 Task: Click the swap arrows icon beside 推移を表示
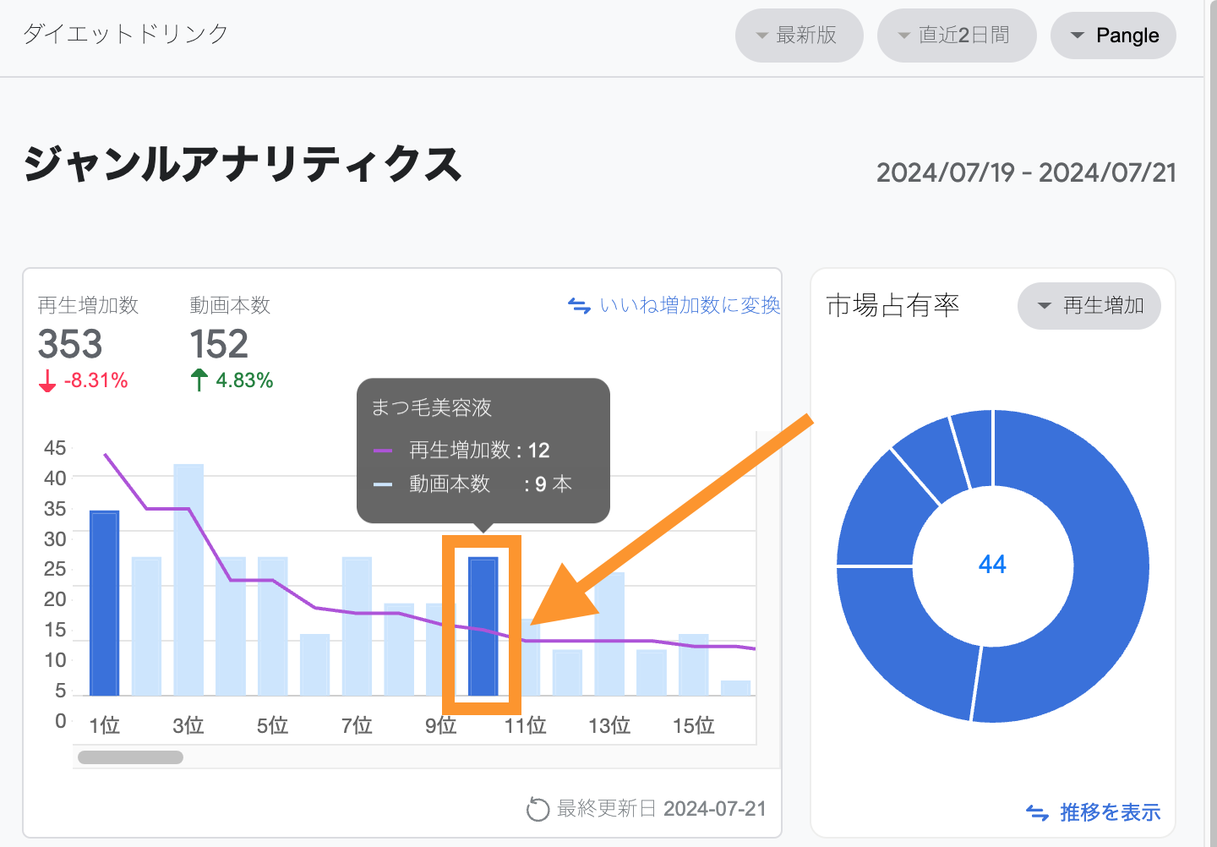[1037, 812]
